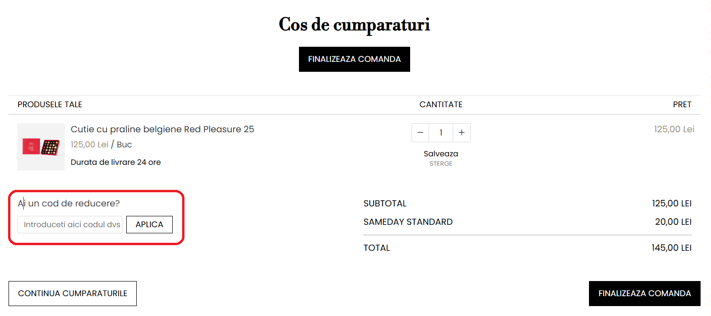Select the discount code input field
Screen dimensions: 711x316
(70, 224)
